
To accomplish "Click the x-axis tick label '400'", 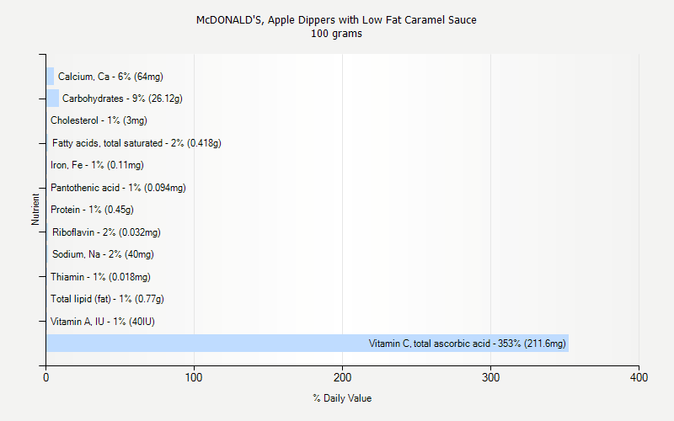I will pos(639,377).
